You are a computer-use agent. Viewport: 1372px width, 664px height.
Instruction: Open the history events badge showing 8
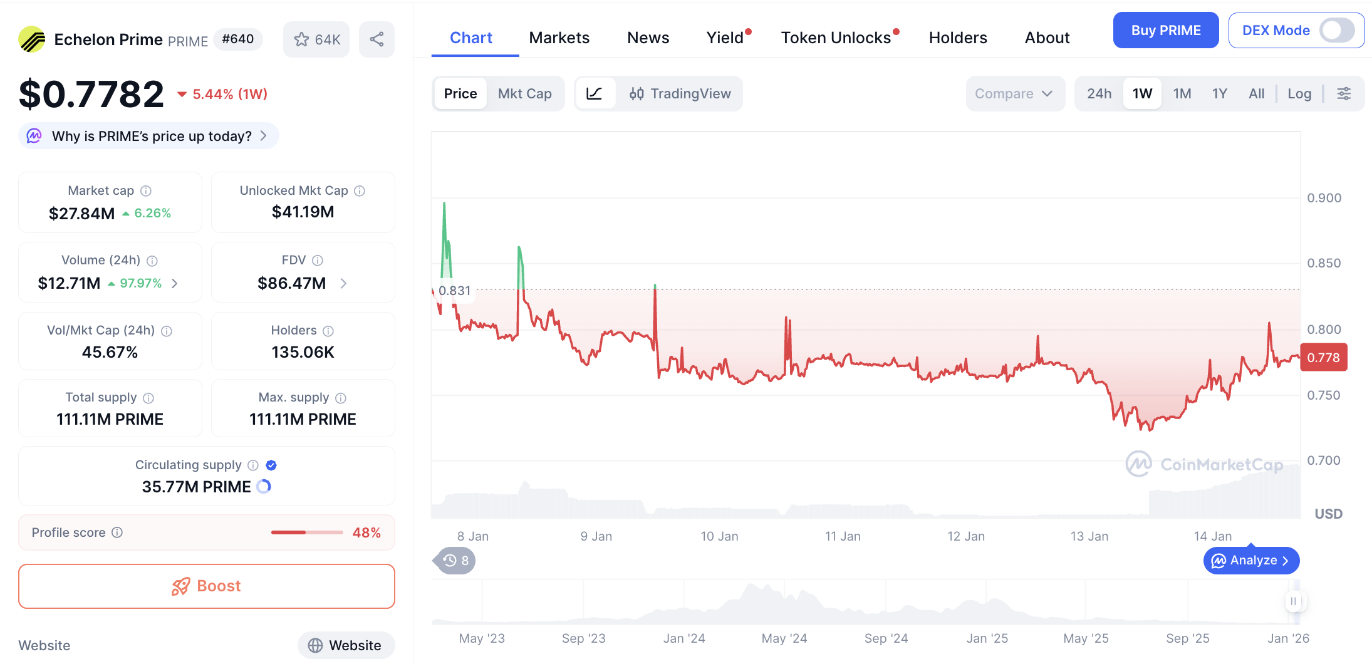pos(455,561)
